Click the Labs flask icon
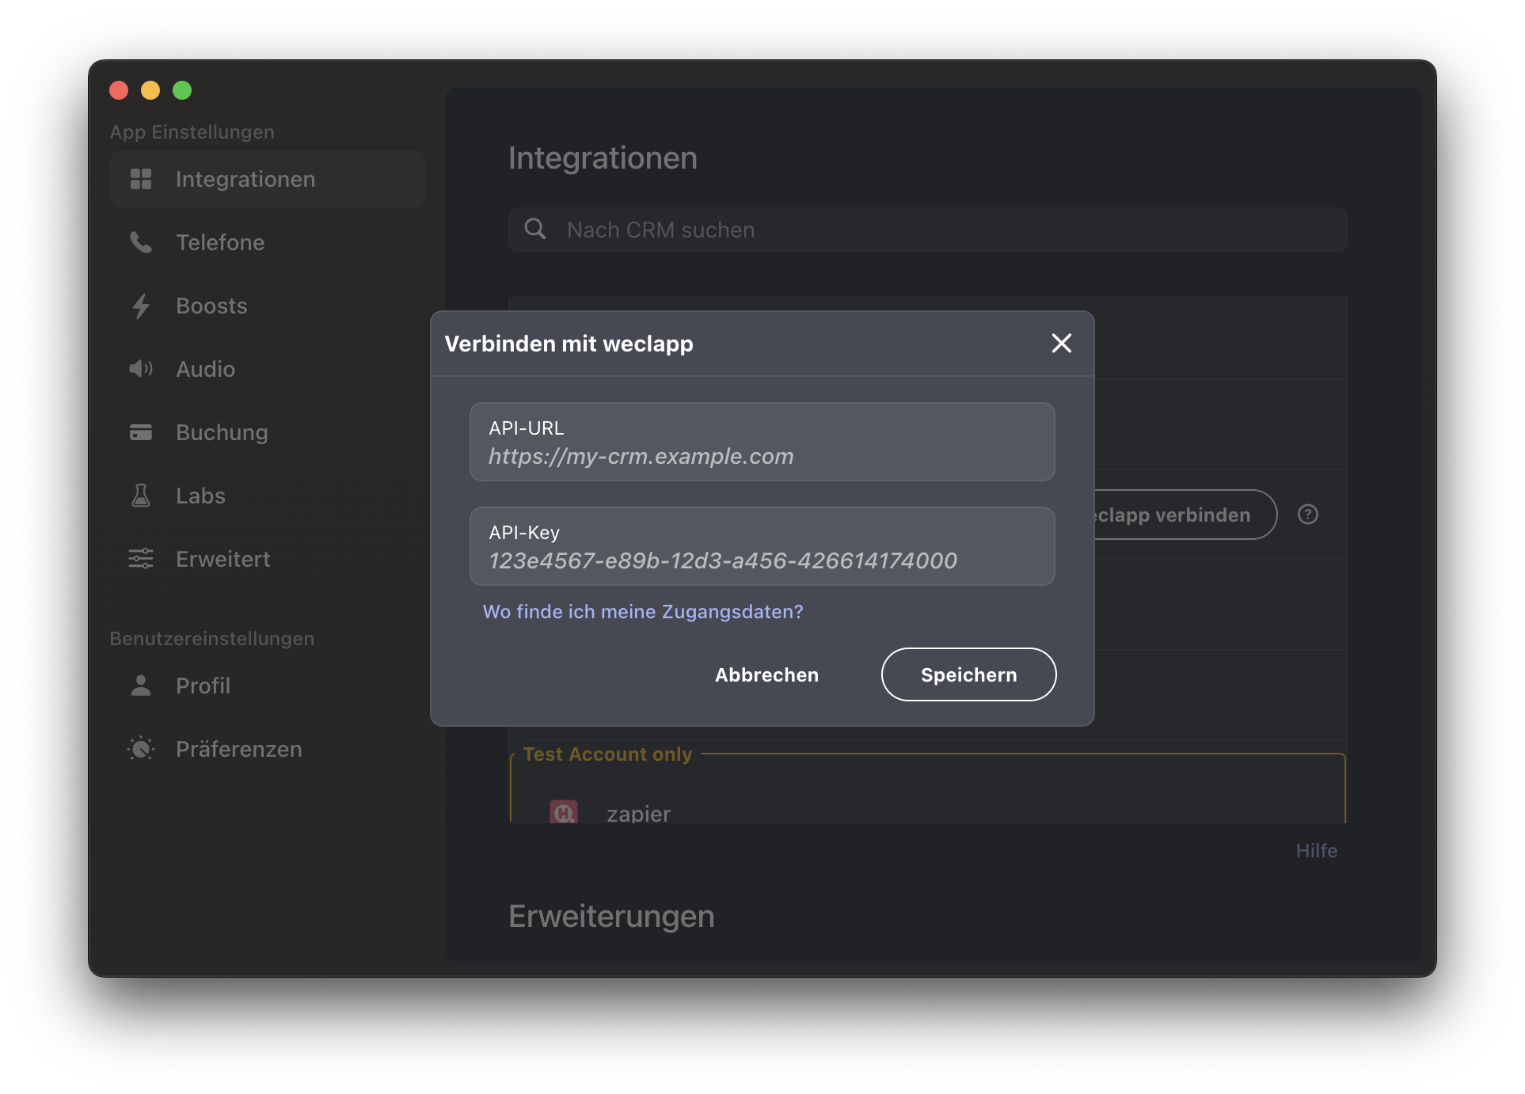The height and width of the screenshot is (1094, 1525). [x=141, y=496]
